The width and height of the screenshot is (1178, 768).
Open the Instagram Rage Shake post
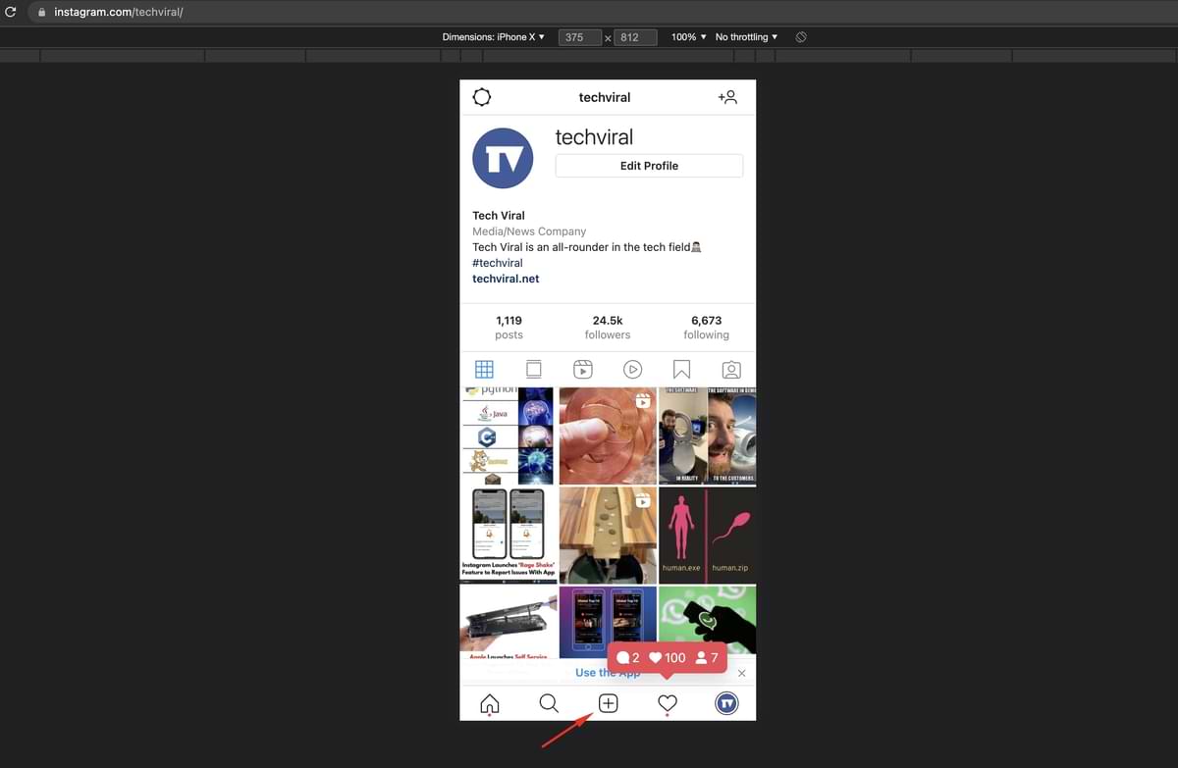tap(509, 535)
